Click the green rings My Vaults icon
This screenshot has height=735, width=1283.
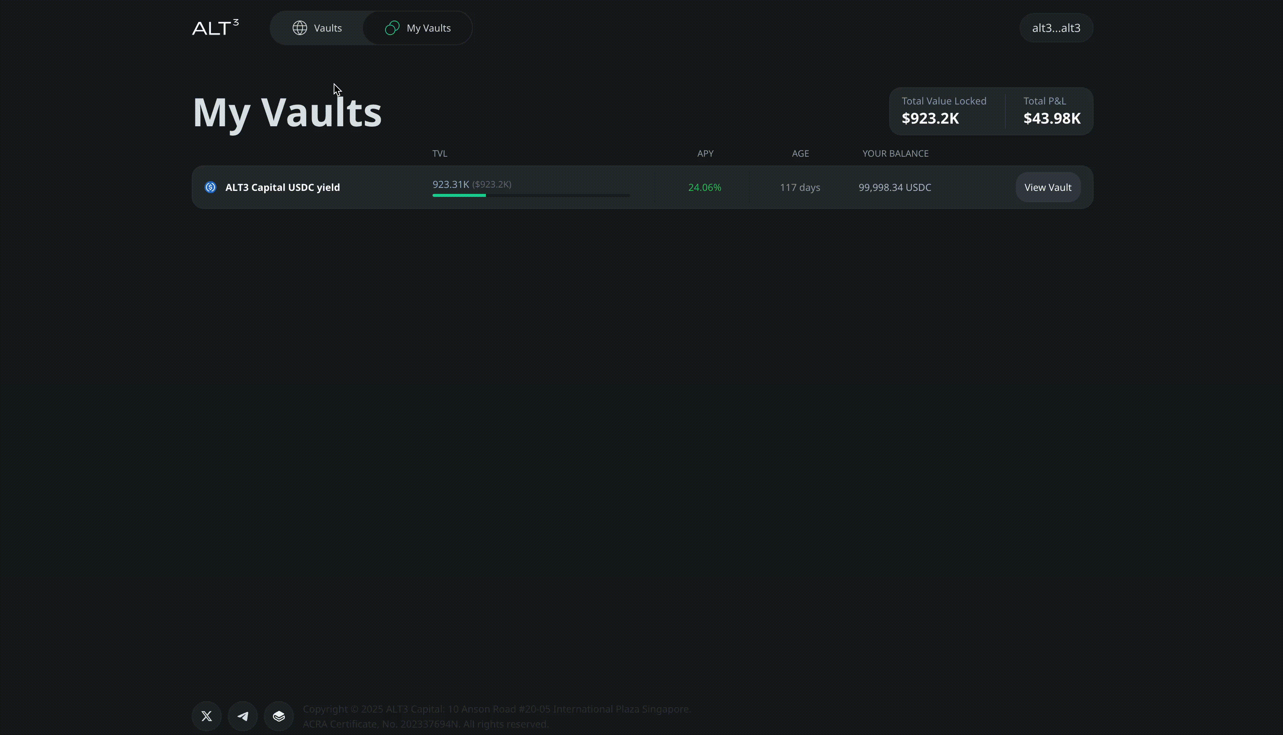click(392, 28)
